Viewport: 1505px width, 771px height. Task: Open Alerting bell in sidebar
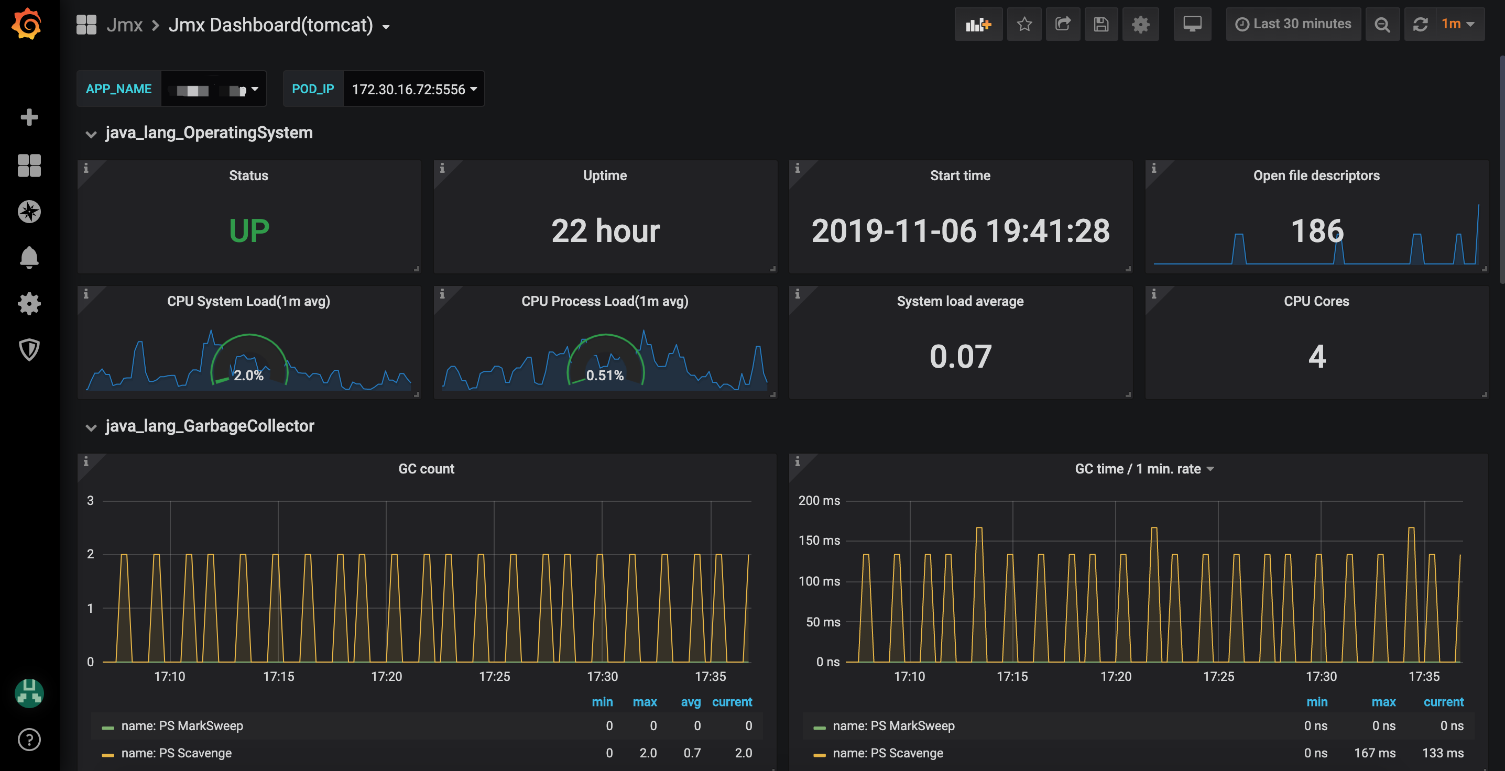point(29,258)
